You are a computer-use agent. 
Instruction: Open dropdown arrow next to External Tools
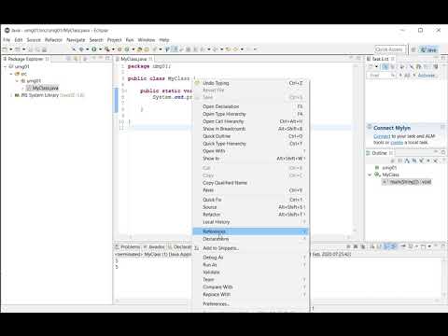113,49
